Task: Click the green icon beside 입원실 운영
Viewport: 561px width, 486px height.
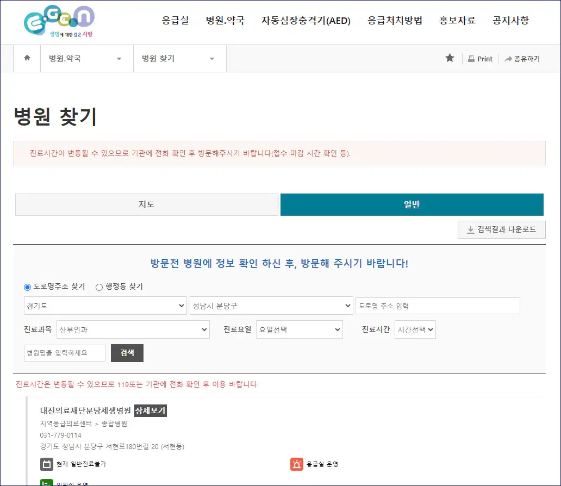Action: (46, 483)
